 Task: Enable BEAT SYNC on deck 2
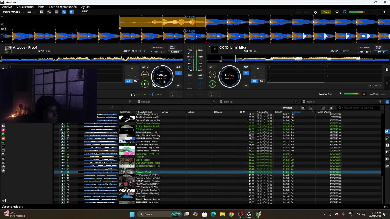378,47
